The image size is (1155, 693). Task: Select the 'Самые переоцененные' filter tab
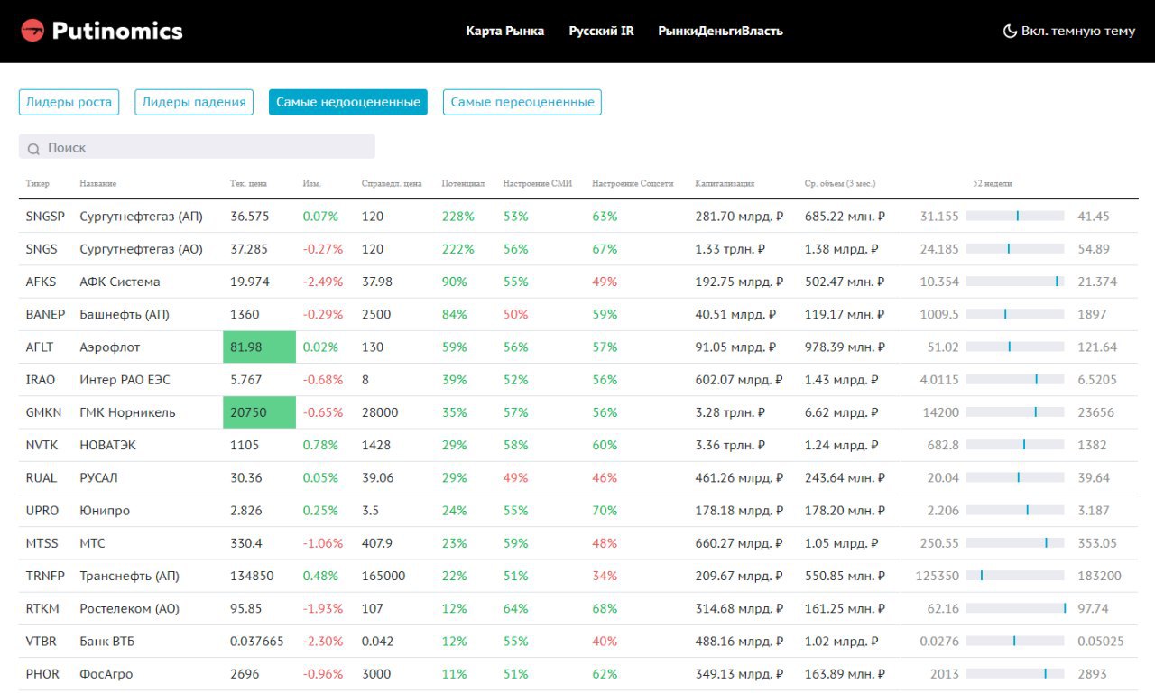pyautogui.click(x=522, y=102)
